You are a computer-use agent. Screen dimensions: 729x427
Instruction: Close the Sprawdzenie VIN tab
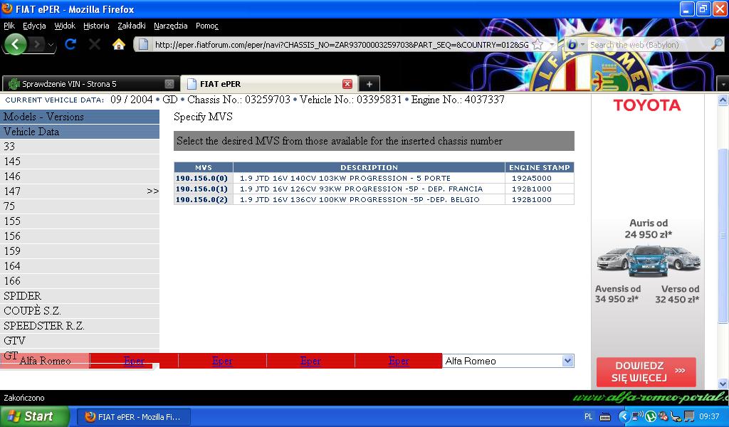tap(169, 84)
